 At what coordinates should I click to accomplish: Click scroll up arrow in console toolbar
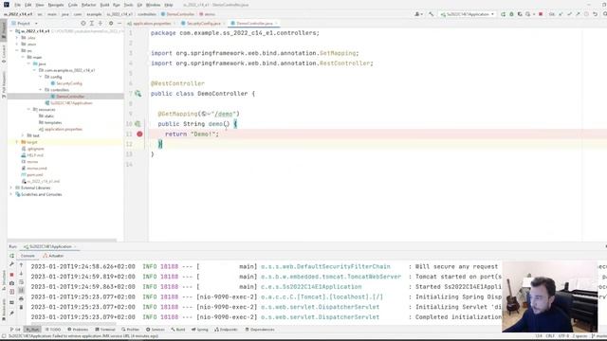tap(21, 265)
